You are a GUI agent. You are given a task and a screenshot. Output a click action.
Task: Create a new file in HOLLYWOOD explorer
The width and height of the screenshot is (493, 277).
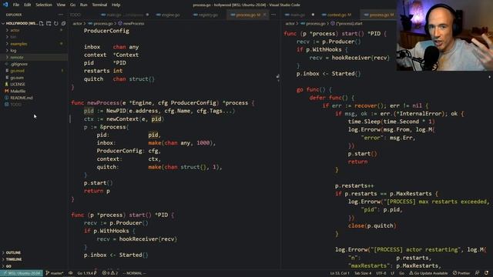(41, 23)
